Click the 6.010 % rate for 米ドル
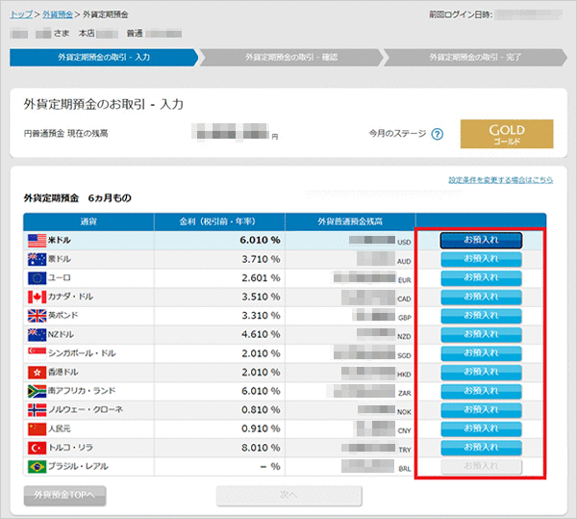The height and width of the screenshot is (519, 577). [x=260, y=240]
